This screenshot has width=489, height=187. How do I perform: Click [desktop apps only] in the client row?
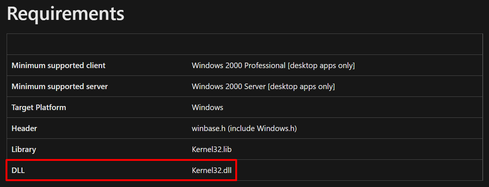point(321,66)
